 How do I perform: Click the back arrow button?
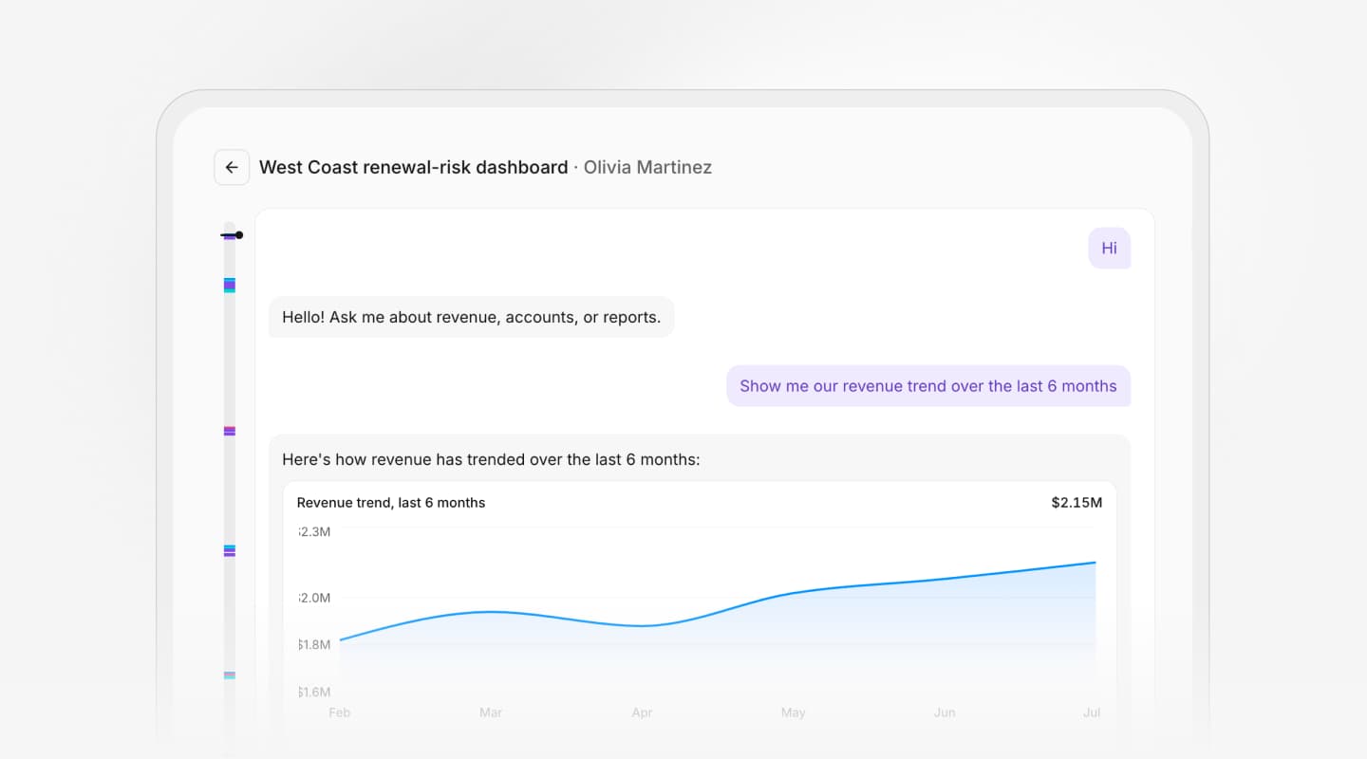tap(232, 167)
